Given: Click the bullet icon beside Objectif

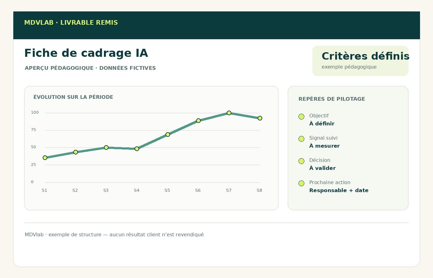Looking at the screenshot, I should [301, 116].
